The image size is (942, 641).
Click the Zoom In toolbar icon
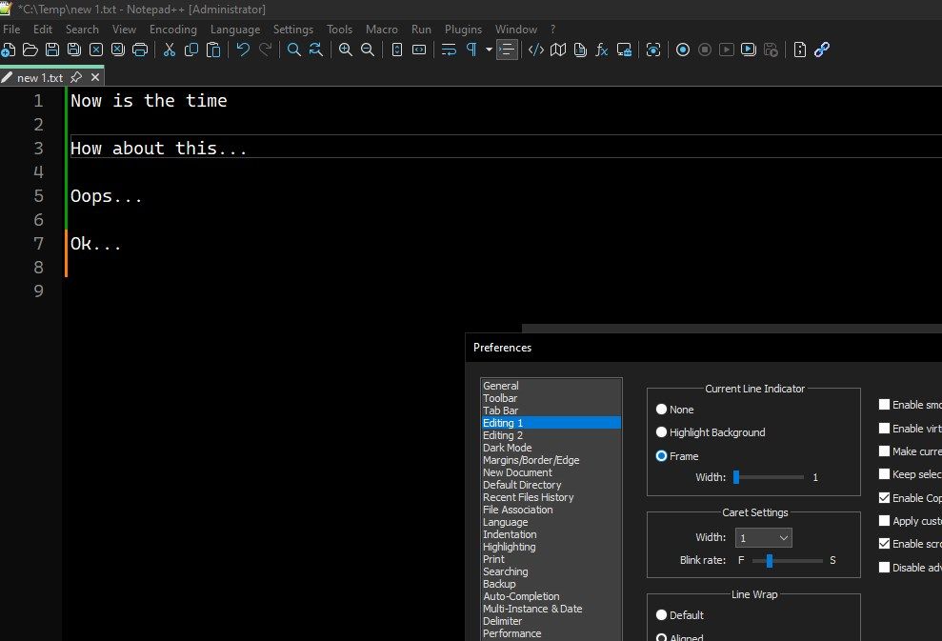[346, 50]
